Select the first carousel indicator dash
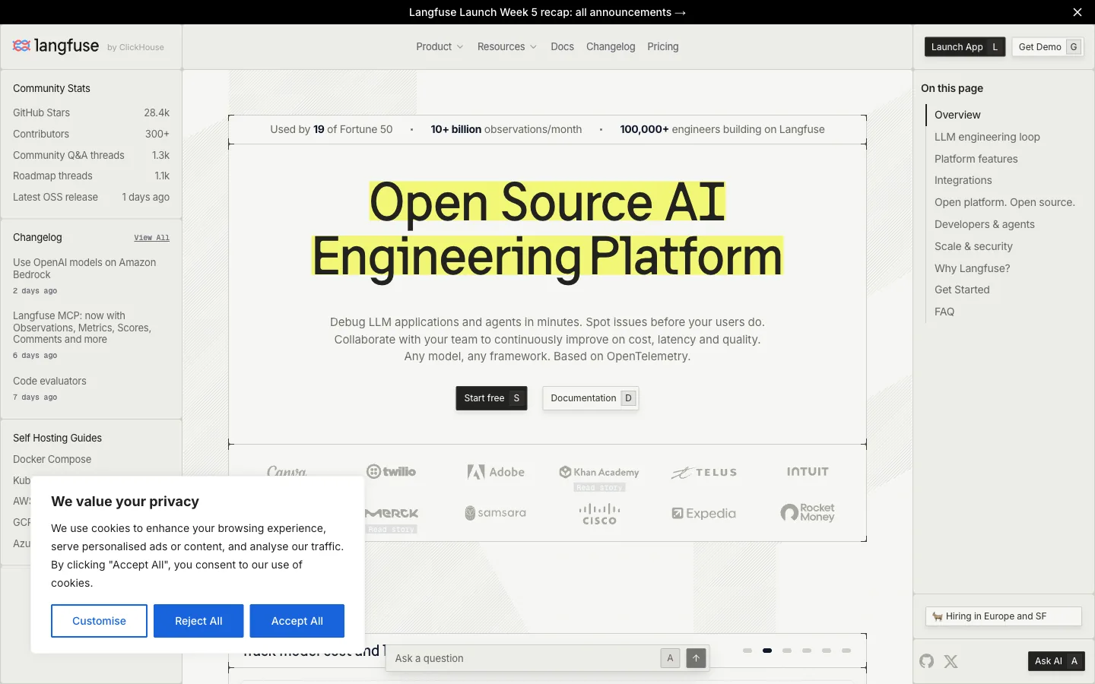The width and height of the screenshot is (1095, 684). 747,651
